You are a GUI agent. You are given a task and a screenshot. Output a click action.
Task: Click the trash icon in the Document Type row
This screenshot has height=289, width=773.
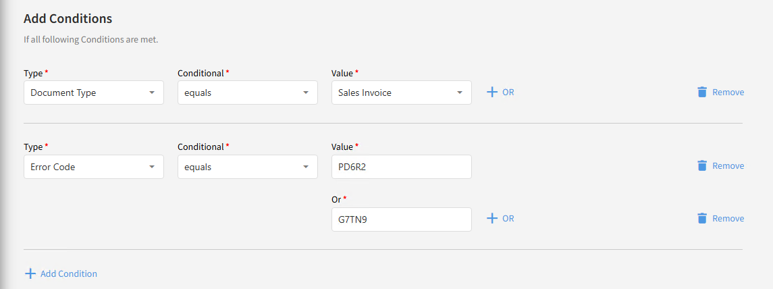coord(702,92)
